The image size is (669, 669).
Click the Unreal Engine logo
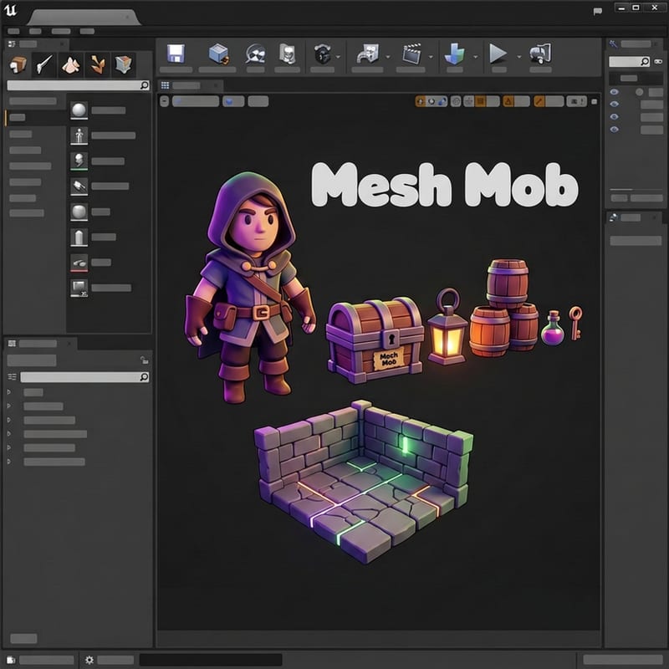point(10,10)
